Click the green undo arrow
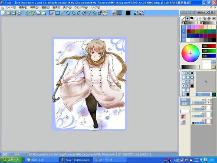The height and width of the screenshot is (163, 217). click(27, 13)
